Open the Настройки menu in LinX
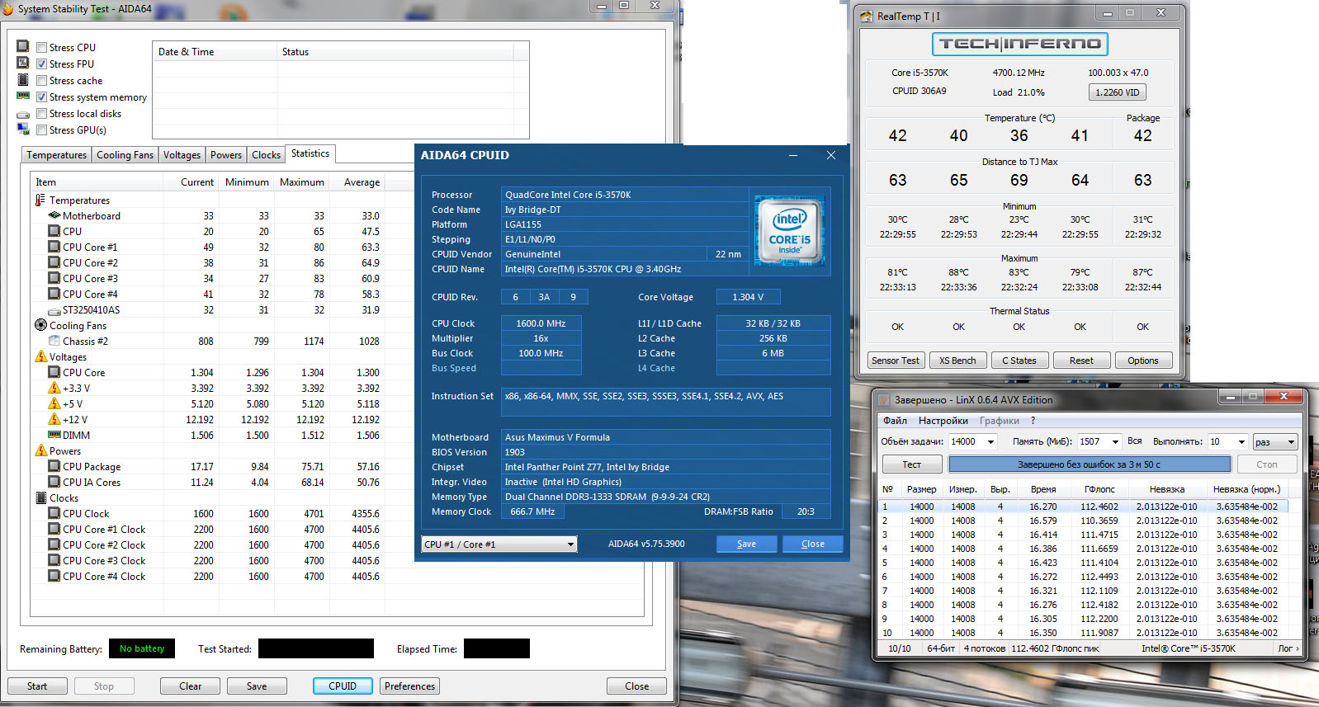The height and width of the screenshot is (707, 1319). coord(943,421)
